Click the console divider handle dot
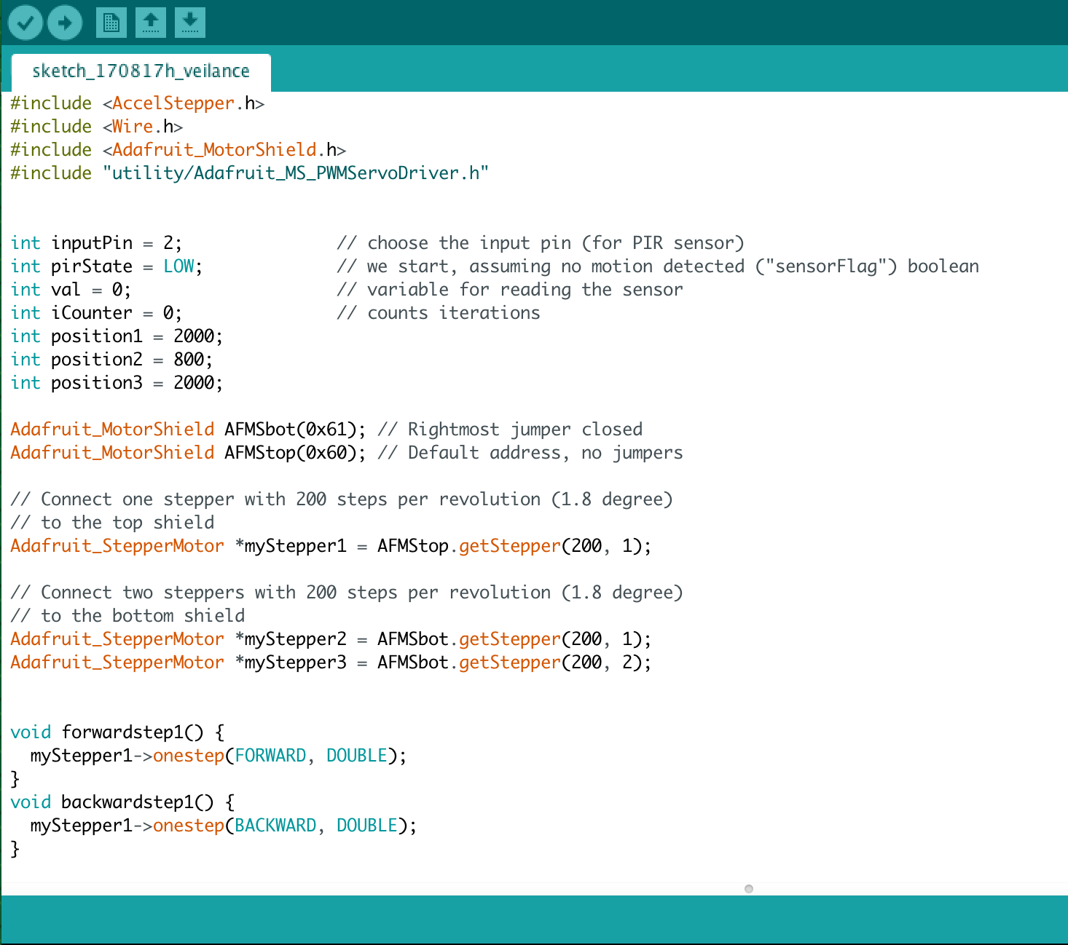 pos(749,889)
